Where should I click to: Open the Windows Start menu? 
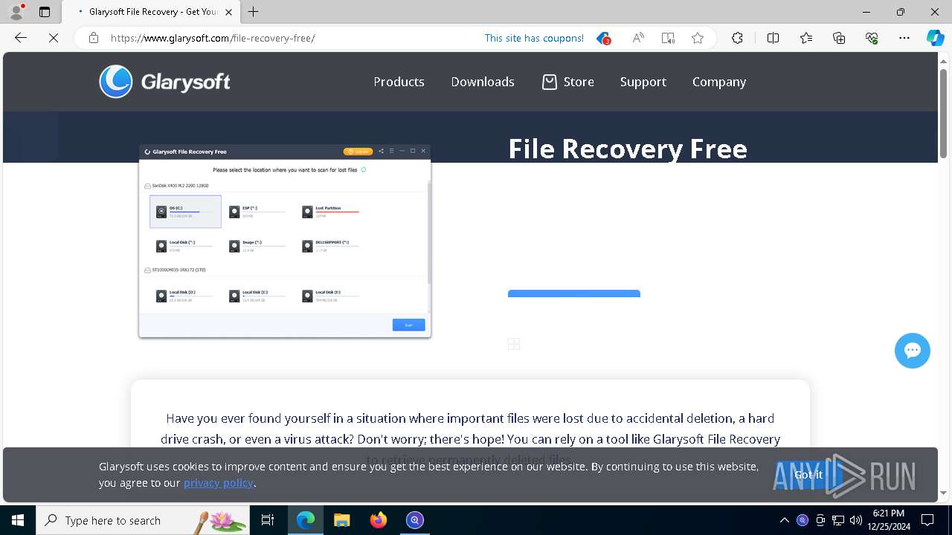(18, 520)
